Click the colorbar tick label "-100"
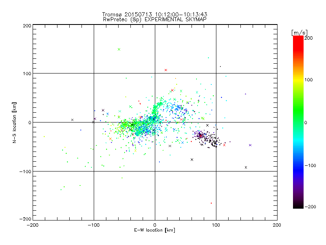Screen dimensions: 326x245 pos(310,166)
